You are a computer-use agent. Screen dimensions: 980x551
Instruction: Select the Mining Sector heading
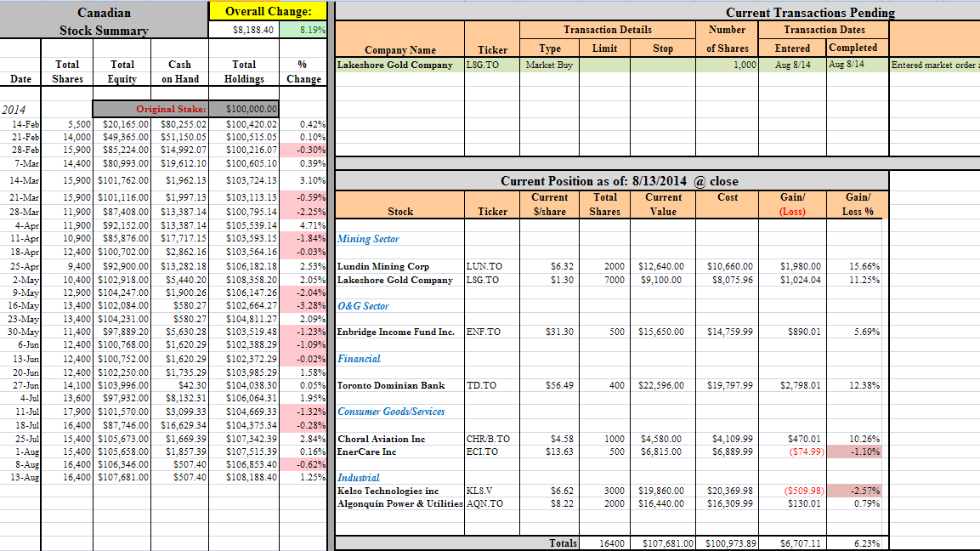tap(368, 239)
